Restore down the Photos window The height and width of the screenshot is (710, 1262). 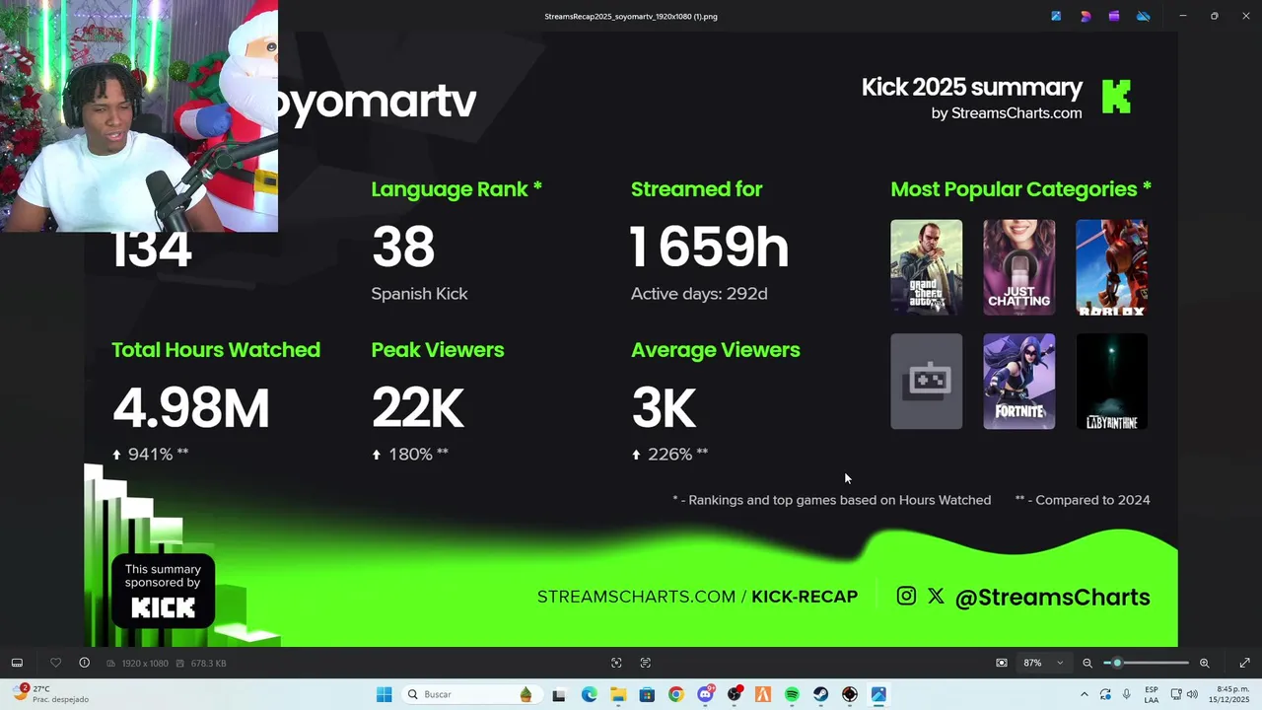[1214, 16]
